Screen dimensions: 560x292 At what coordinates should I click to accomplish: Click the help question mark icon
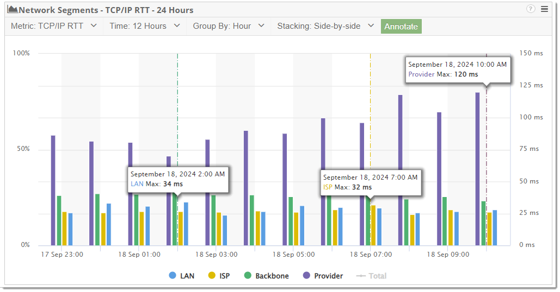(531, 9)
